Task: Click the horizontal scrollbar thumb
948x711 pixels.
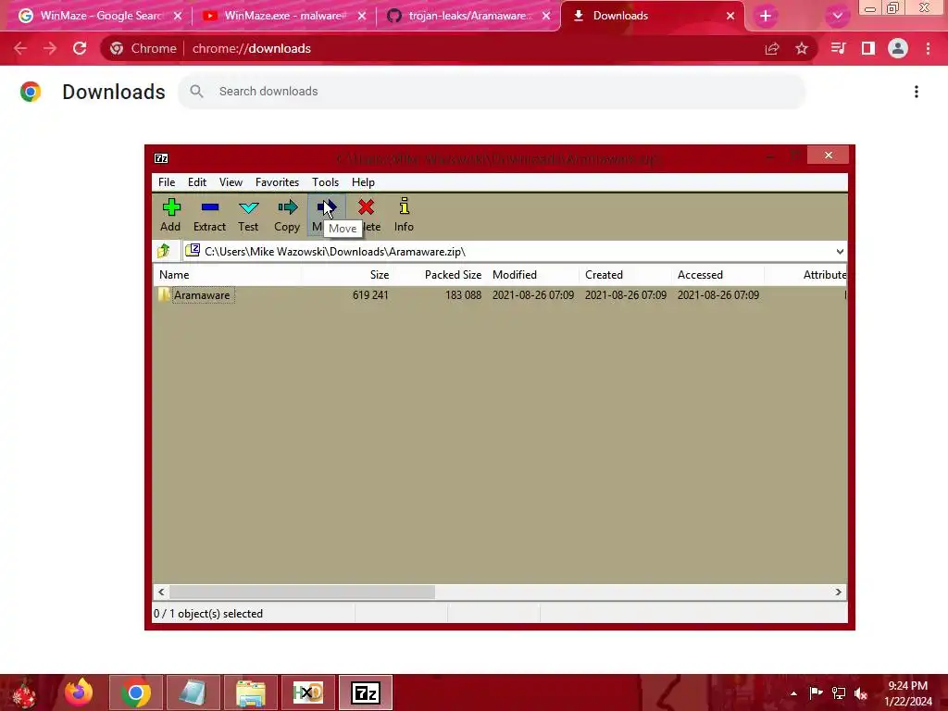Action: tap(302, 592)
